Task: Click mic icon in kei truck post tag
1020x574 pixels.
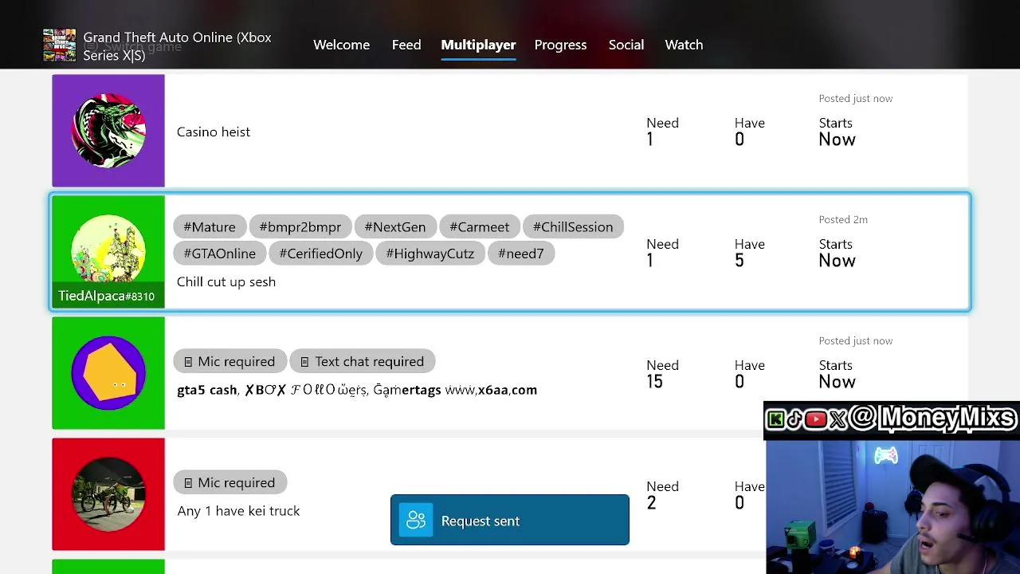Action: [188, 483]
